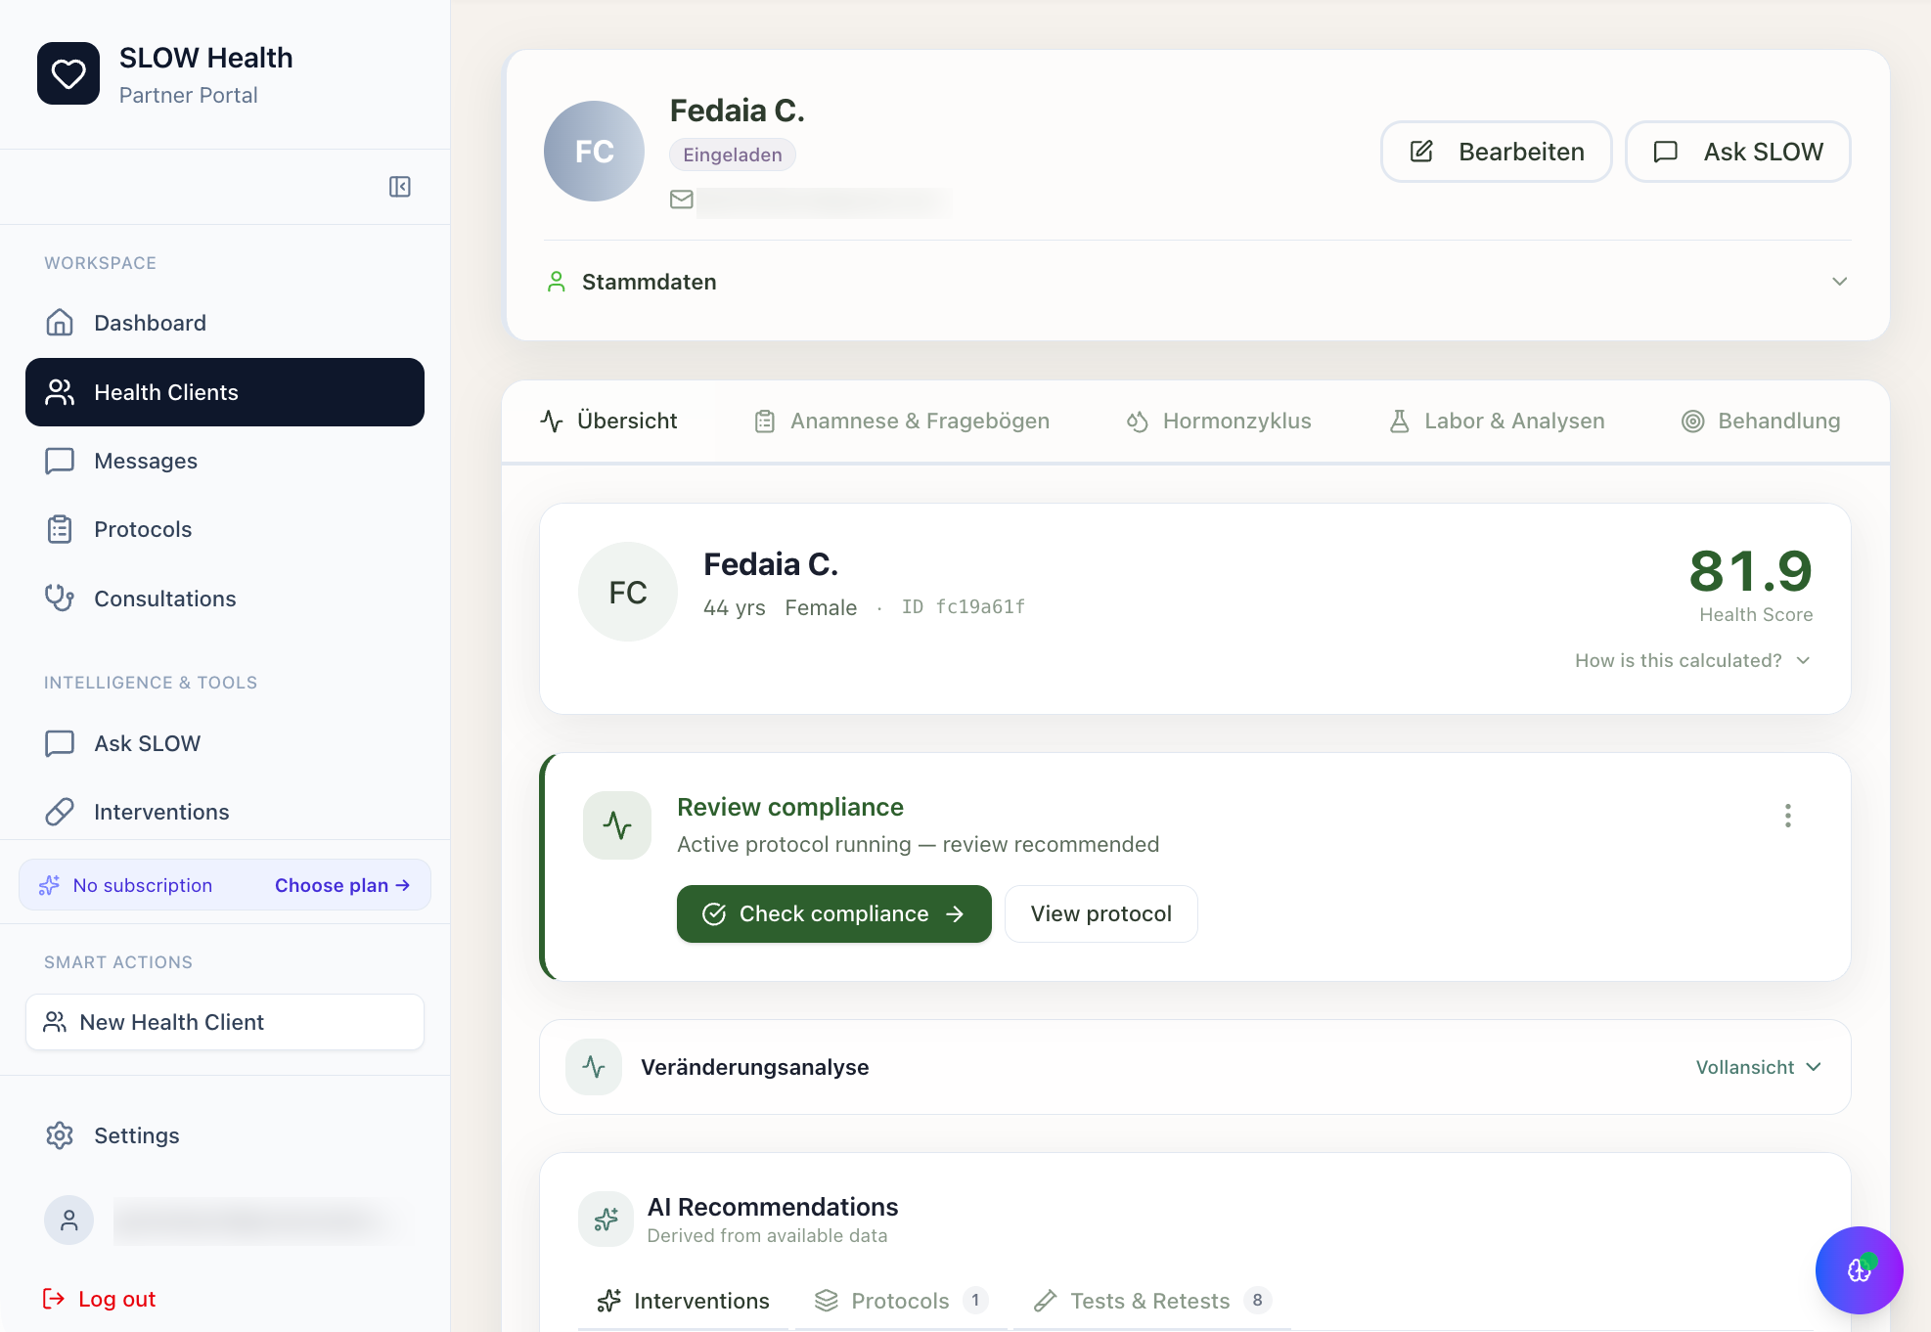1931x1332 pixels.
Task: Click the View protocol button
Action: (1101, 913)
